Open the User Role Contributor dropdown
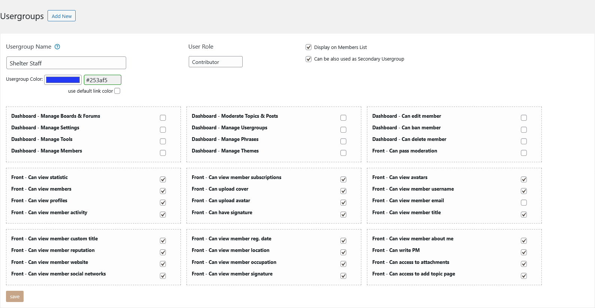Viewport: 595px width, 308px height. (x=215, y=62)
